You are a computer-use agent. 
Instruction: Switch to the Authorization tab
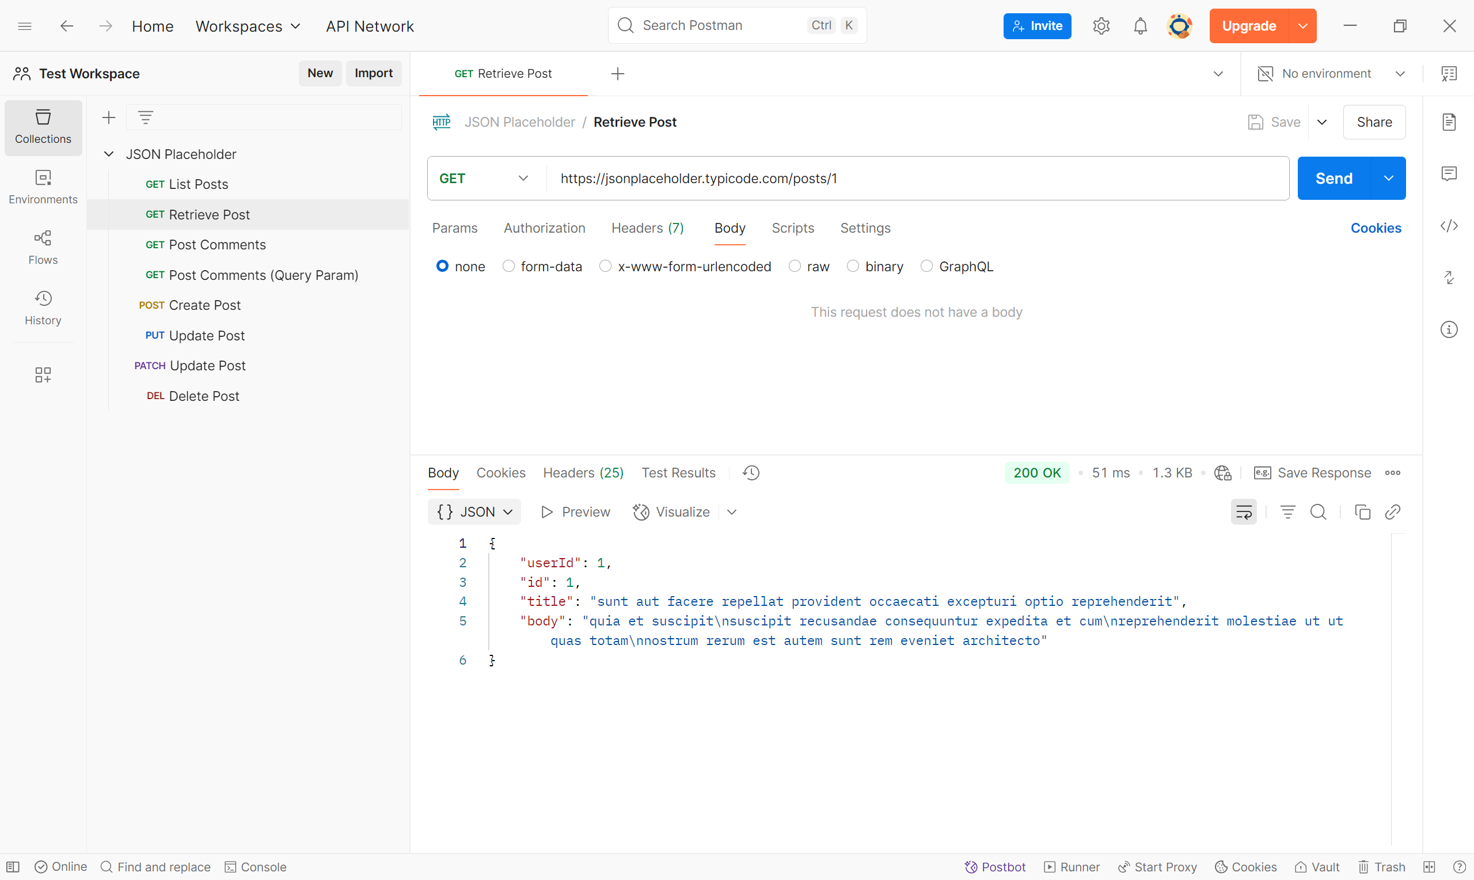(x=544, y=228)
